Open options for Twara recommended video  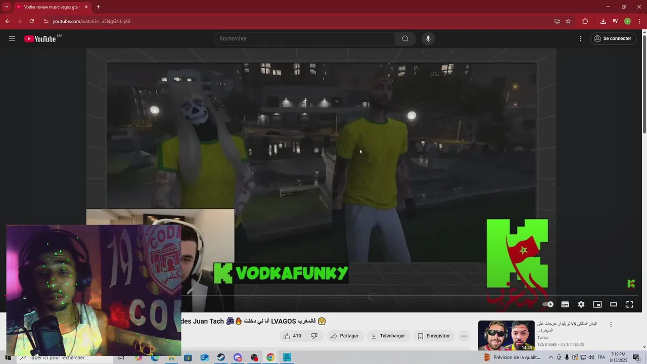pyautogui.click(x=611, y=325)
